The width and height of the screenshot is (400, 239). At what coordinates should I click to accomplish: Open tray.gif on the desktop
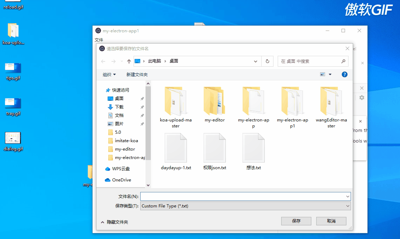coord(12,105)
